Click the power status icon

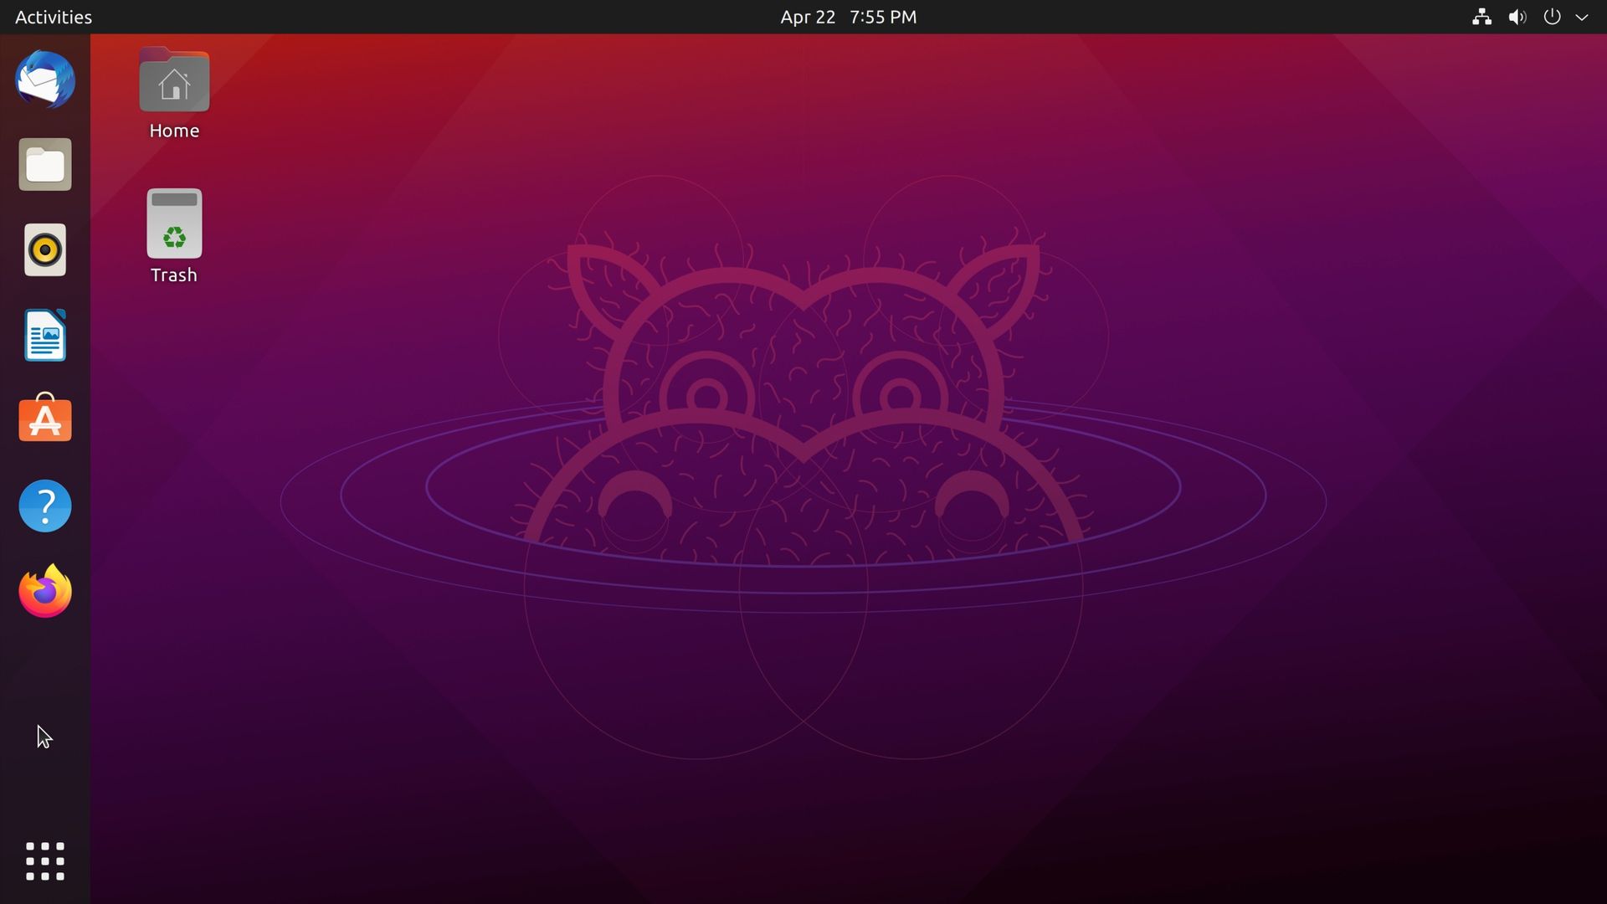click(x=1551, y=17)
